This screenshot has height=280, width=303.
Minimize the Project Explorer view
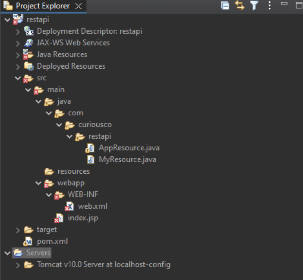(284, 4)
